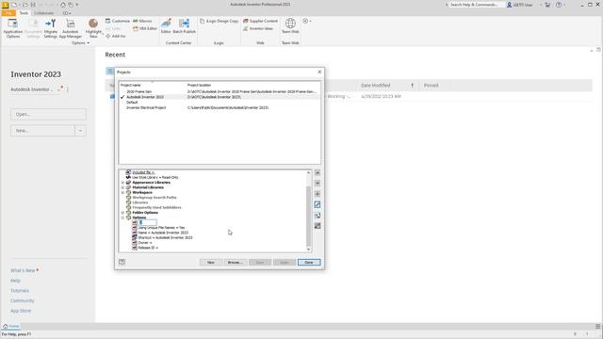Viewport: 603px width, 339px height.
Task: Click the New... button on the Home panel
Action: tap(42, 131)
